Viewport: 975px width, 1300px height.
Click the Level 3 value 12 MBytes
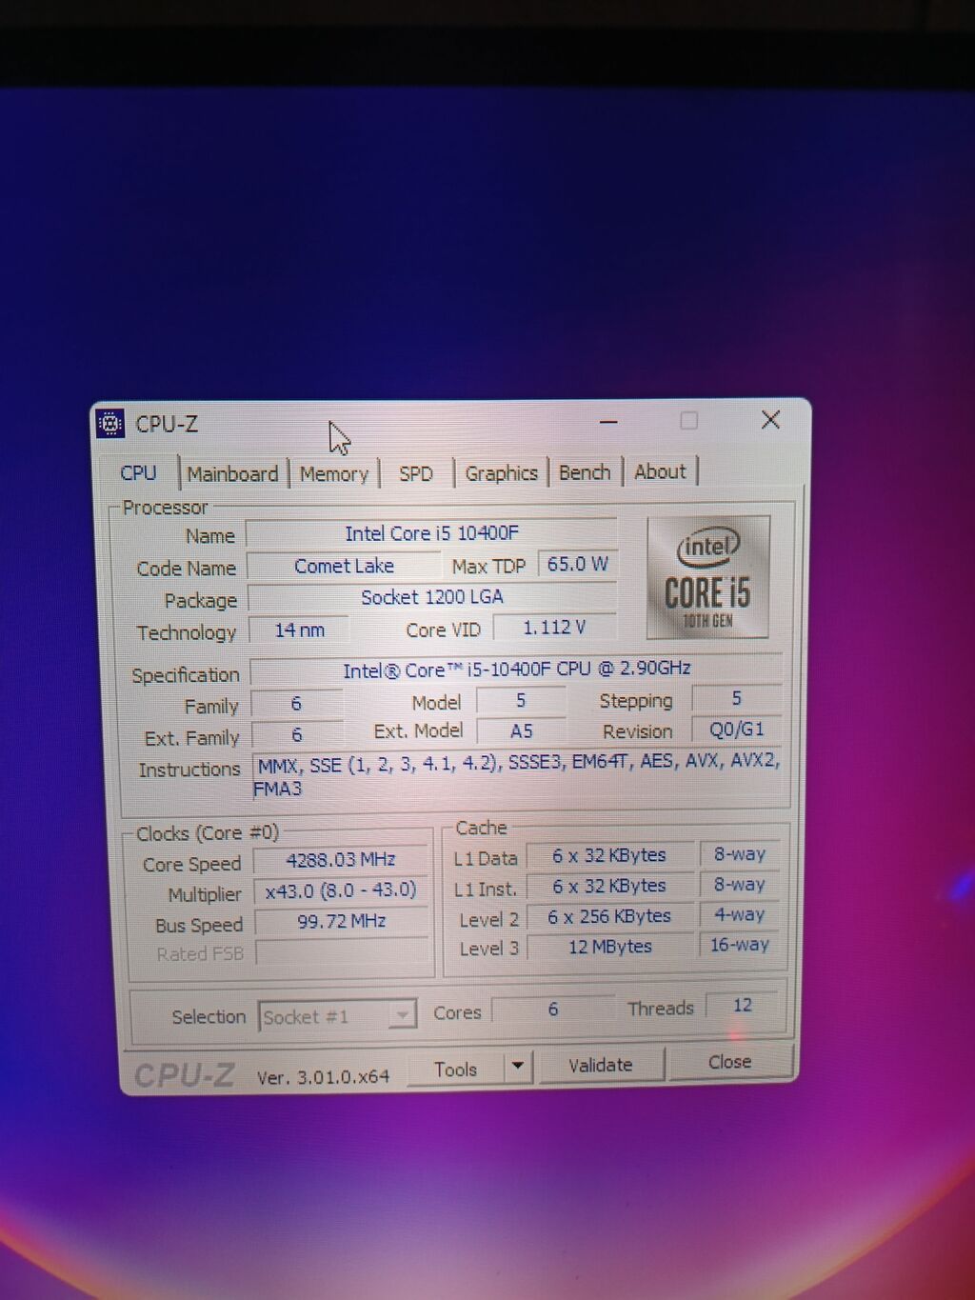coord(610,947)
